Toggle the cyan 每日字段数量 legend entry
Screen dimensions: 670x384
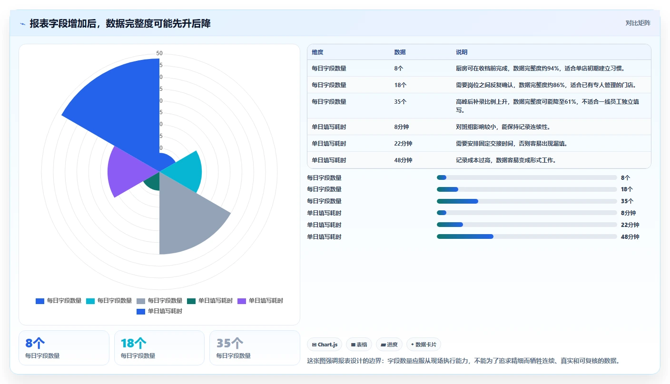[109, 301]
